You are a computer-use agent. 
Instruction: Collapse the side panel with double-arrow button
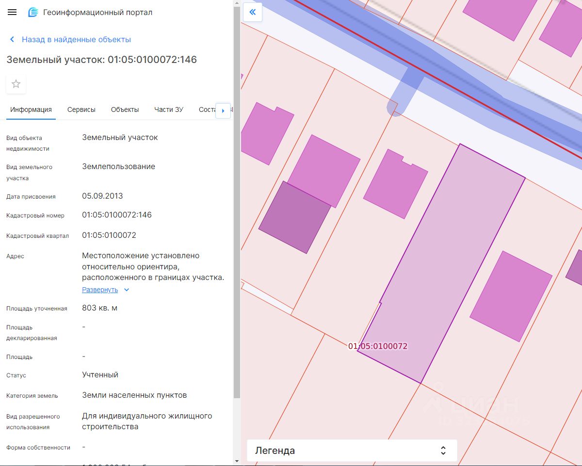[x=252, y=12]
